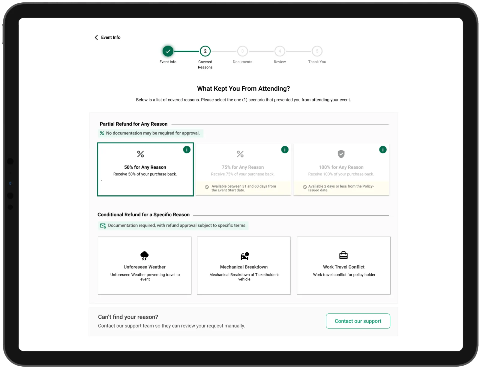Open info for 50% for Any Reason
Viewport: 480px width, 369px height.
pyautogui.click(x=187, y=149)
